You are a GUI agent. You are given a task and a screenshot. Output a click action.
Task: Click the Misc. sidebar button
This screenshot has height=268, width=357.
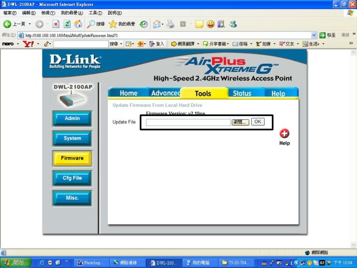(72, 198)
